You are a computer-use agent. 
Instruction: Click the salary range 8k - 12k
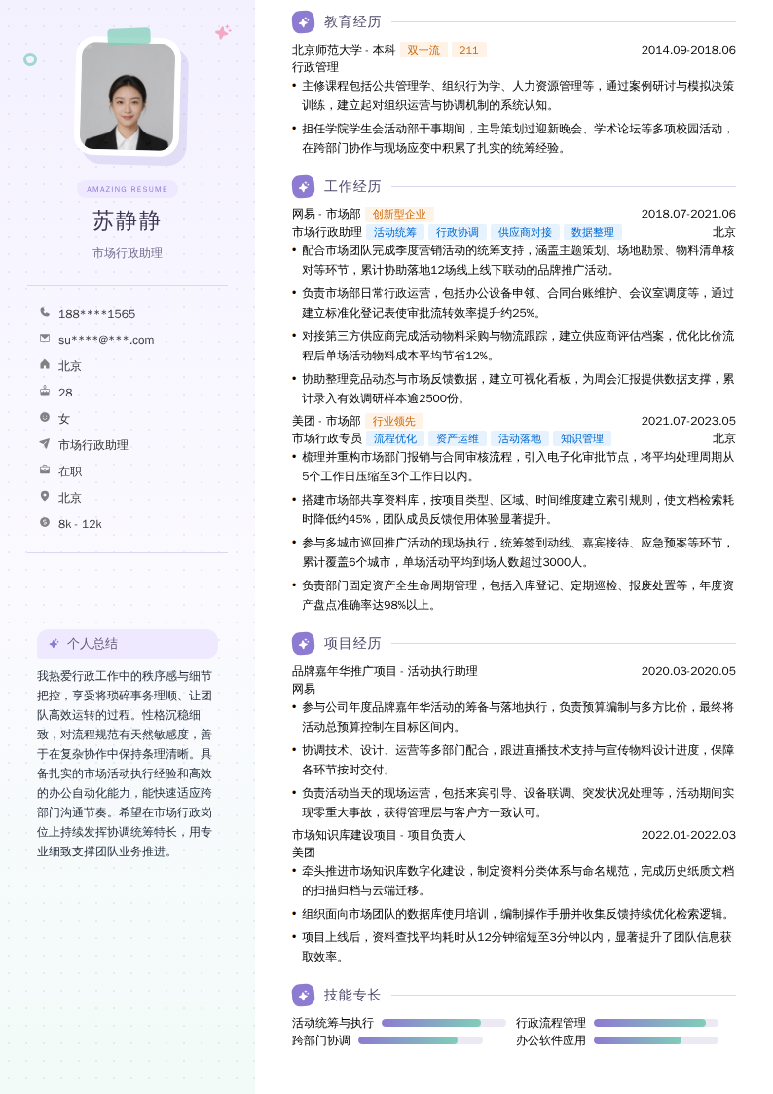(80, 524)
